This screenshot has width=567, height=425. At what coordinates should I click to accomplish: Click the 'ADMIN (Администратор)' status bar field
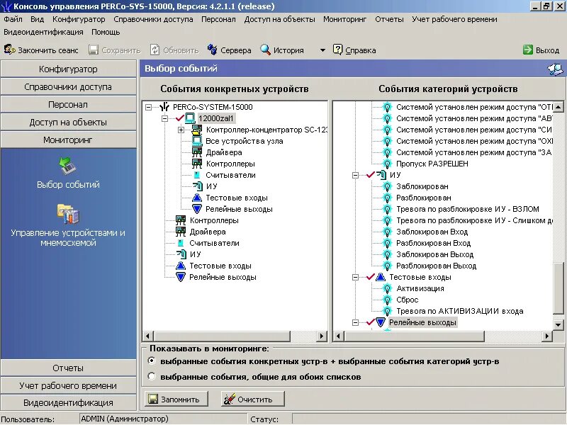[x=164, y=419]
